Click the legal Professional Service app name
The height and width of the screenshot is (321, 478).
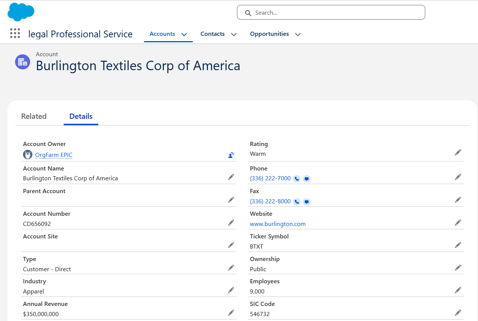[80, 34]
